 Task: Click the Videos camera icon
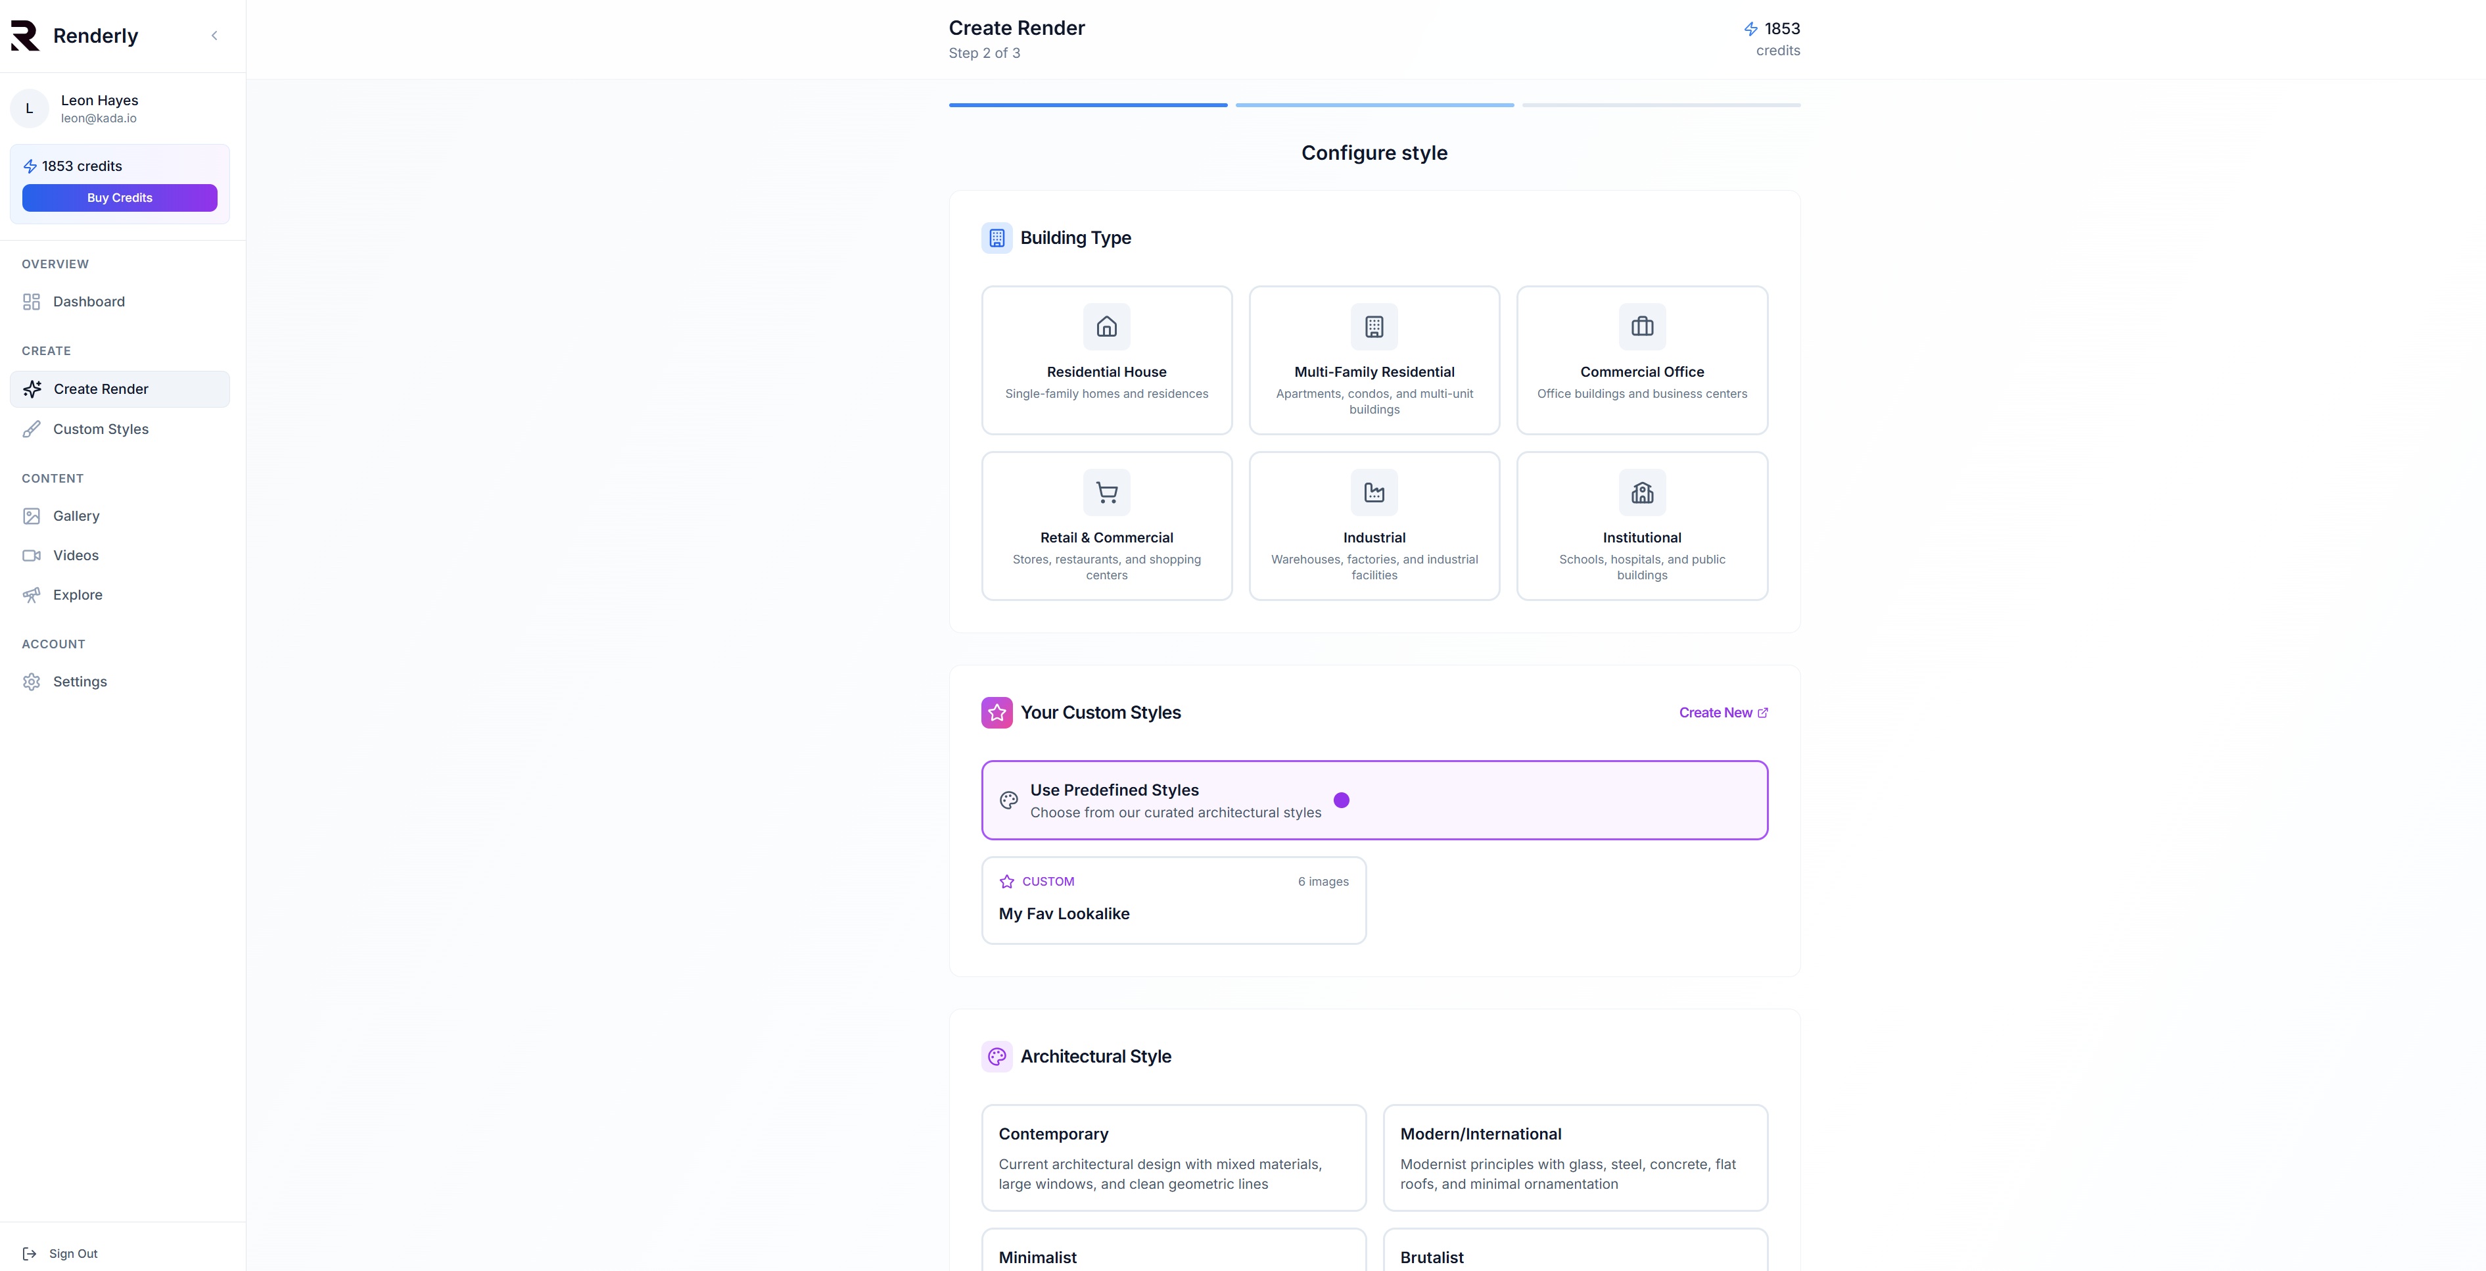(32, 556)
